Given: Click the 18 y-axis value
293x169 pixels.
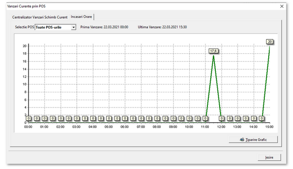Looking at the screenshot, I should point(24,54).
